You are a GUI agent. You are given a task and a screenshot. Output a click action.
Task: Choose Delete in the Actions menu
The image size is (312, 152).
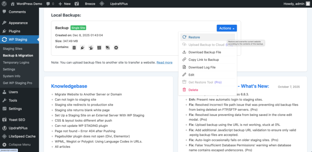(208, 90)
